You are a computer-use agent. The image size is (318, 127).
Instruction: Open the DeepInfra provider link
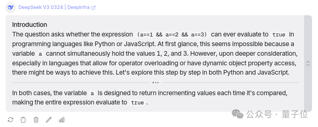tap(78, 8)
